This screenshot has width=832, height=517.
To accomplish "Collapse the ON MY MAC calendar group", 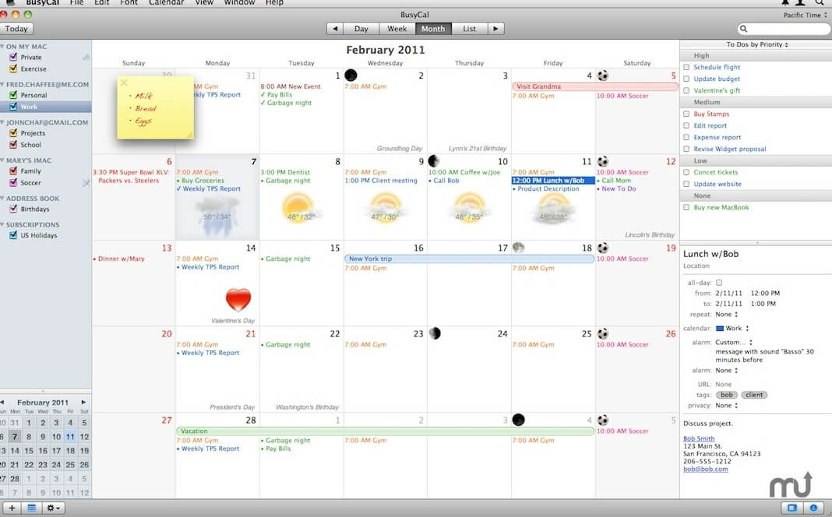I will coord(2,47).
